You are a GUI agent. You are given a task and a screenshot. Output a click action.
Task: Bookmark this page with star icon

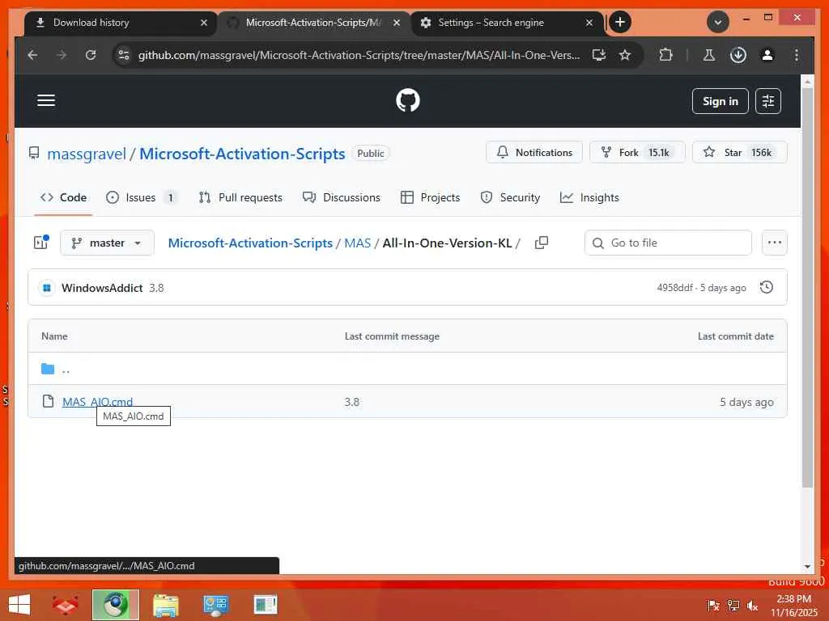[x=624, y=55]
